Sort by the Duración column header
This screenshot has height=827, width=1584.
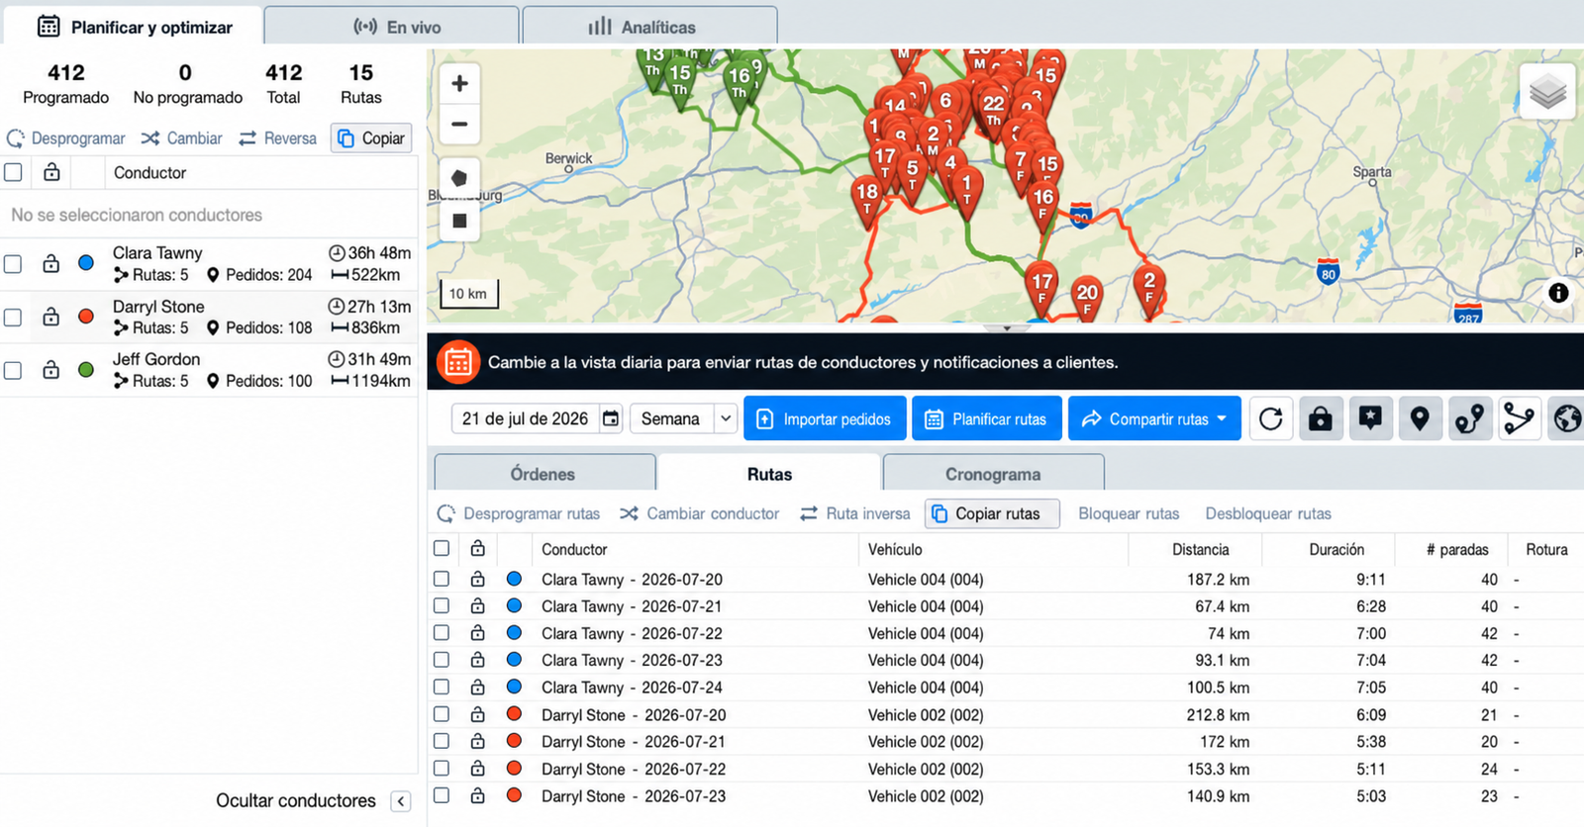pyautogui.click(x=1336, y=549)
